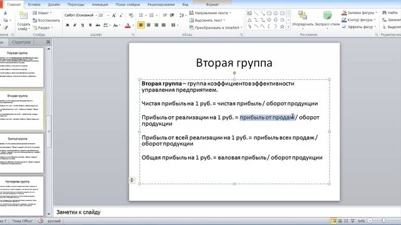
Task: Center the text alignment
Action: pos(148,25)
